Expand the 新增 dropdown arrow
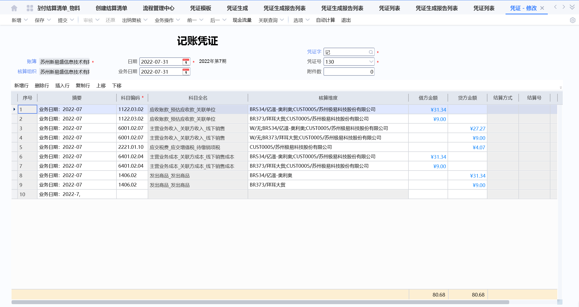The width and height of the screenshot is (579, 307). [x=26, y=20]
